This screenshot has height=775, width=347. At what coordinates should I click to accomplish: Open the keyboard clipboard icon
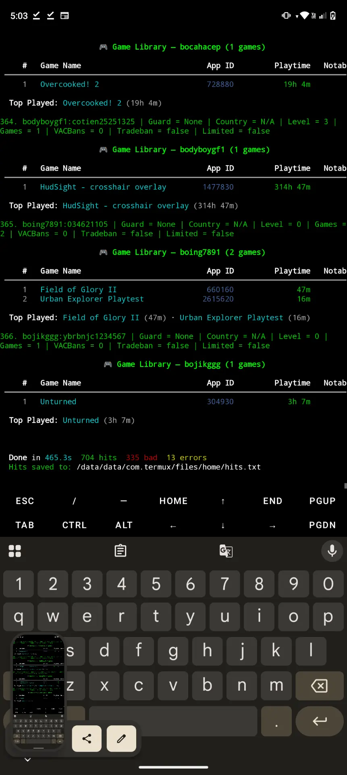click(121, 551)
